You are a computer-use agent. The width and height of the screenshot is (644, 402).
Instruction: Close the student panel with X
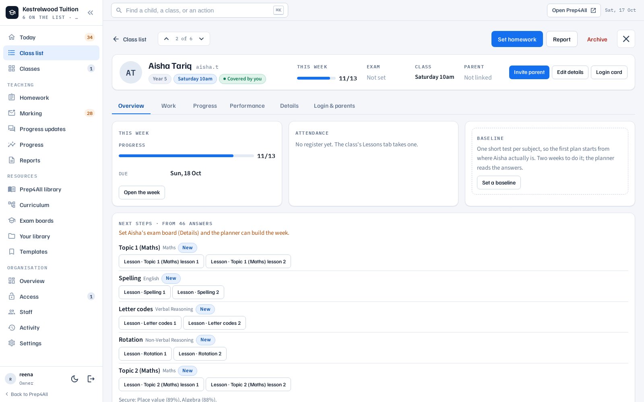coord(626,39)
